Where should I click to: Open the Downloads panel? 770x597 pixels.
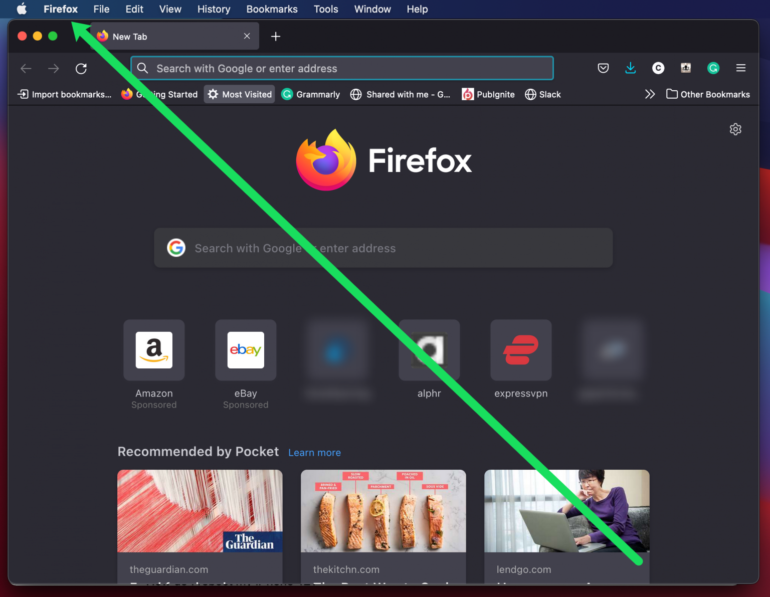pyautogui.click(x=631, y=68)
